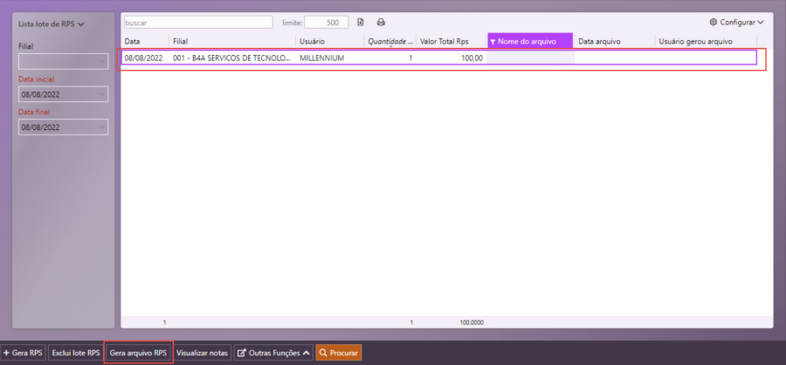The height and width of the screenshot is (365, 786).
Task: Open the Configurar menu
Action: (x=736, y=22)
